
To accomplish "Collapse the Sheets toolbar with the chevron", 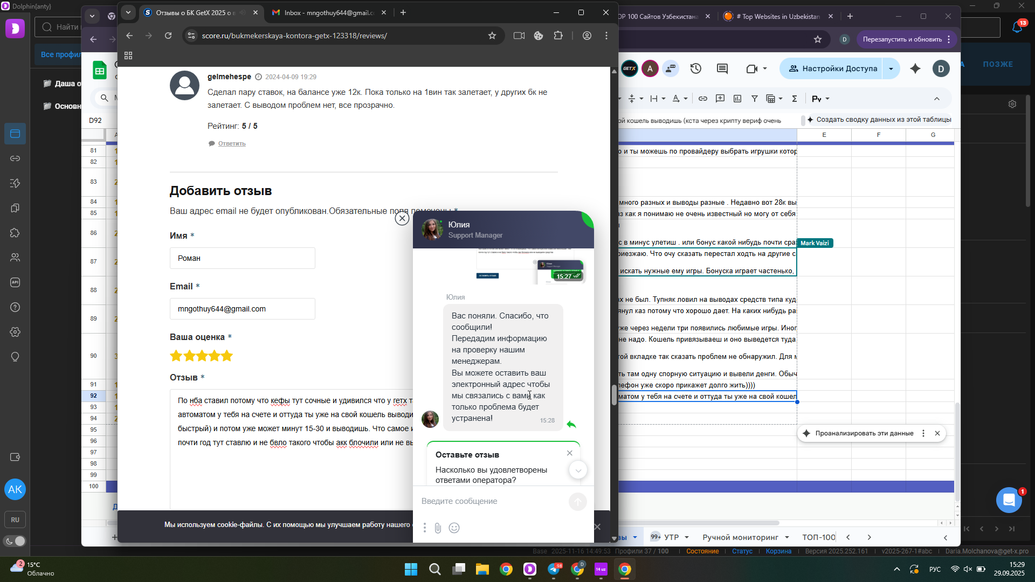I will coord(937,99).
